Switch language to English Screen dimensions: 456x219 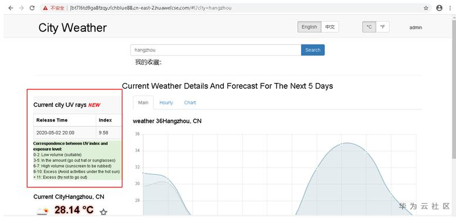tap(309, 27)
